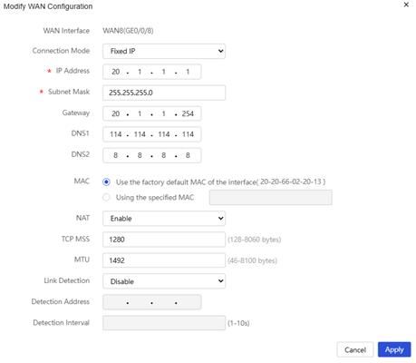
Task: Open the Link Detection dropdown
Action: click(x=164, y=281)
